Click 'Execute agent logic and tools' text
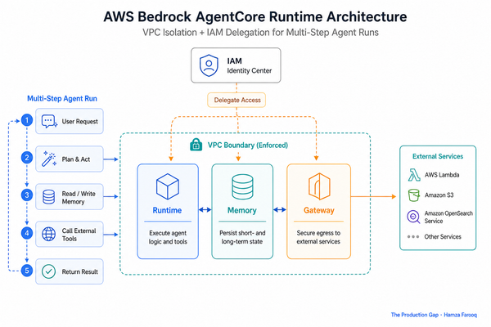The image size is (491, 327). (x=168, y=237)
